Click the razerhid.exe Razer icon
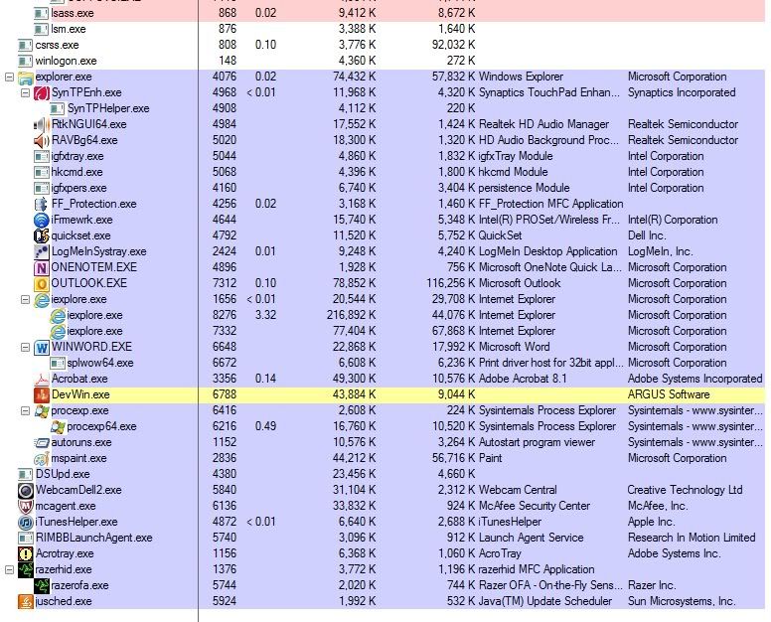This screenshot has width=771, height=622. tap(25, 570)
